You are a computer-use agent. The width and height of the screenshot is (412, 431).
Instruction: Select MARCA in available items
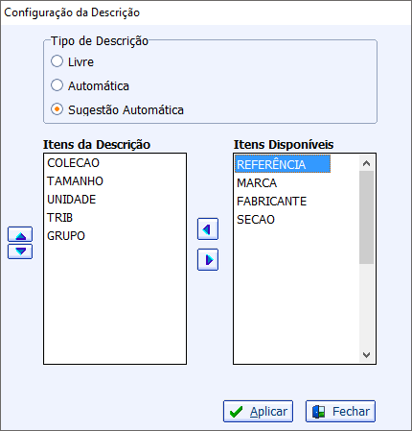(257, 183)
